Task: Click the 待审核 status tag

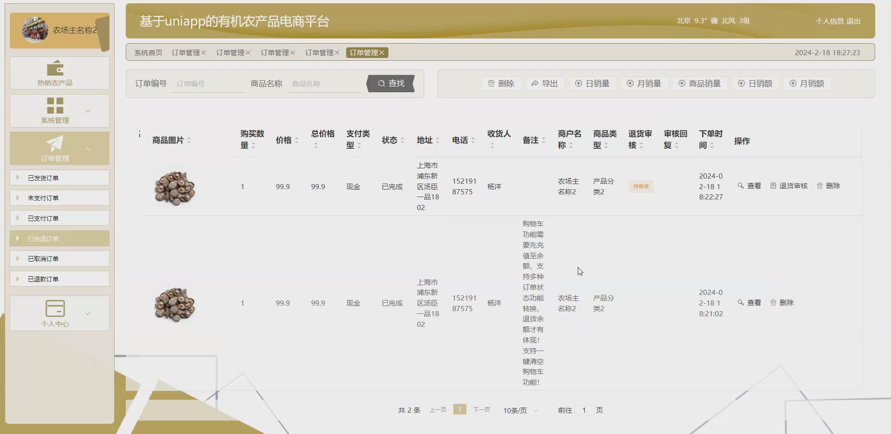Action: (x=641, y=186)
